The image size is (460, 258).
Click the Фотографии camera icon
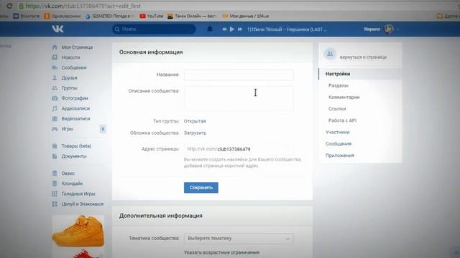click(55, 98)
